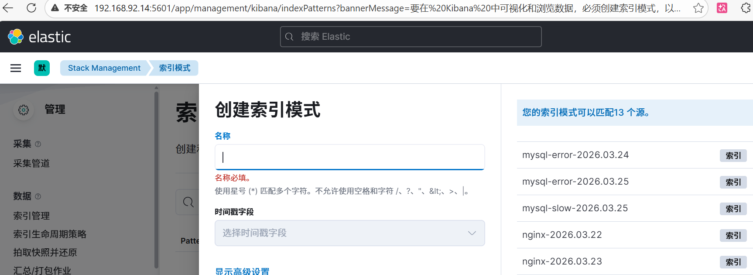The image size is (753, 275).
Task: Open 拍取快照并还原 in the sidebar
Action: pyautogui.click(x=45, y=252)
